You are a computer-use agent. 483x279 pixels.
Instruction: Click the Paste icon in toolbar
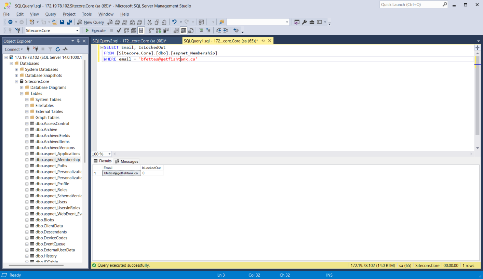pyautogui.click(x=164, y=22)
